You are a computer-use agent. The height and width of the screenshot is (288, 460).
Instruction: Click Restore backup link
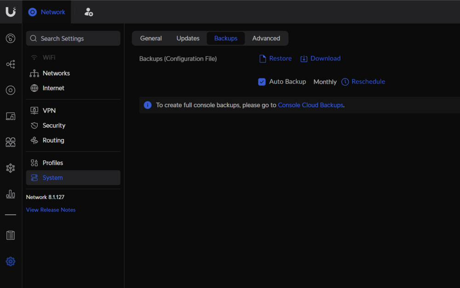[276, 59]
